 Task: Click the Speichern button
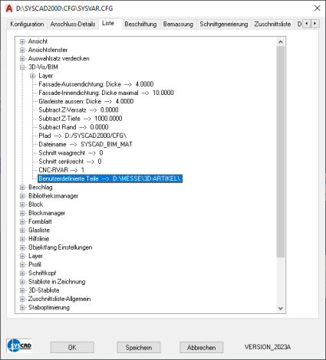click(139, 347)
